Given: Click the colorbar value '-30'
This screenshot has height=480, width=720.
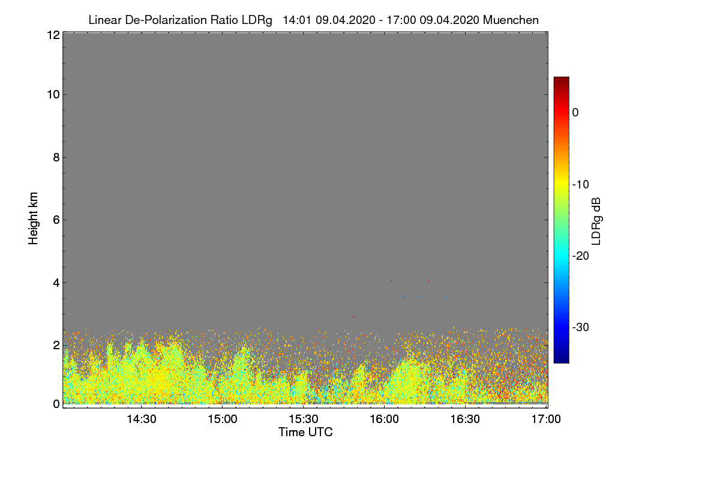Looking at the screenshot, I should pos(581,327).
